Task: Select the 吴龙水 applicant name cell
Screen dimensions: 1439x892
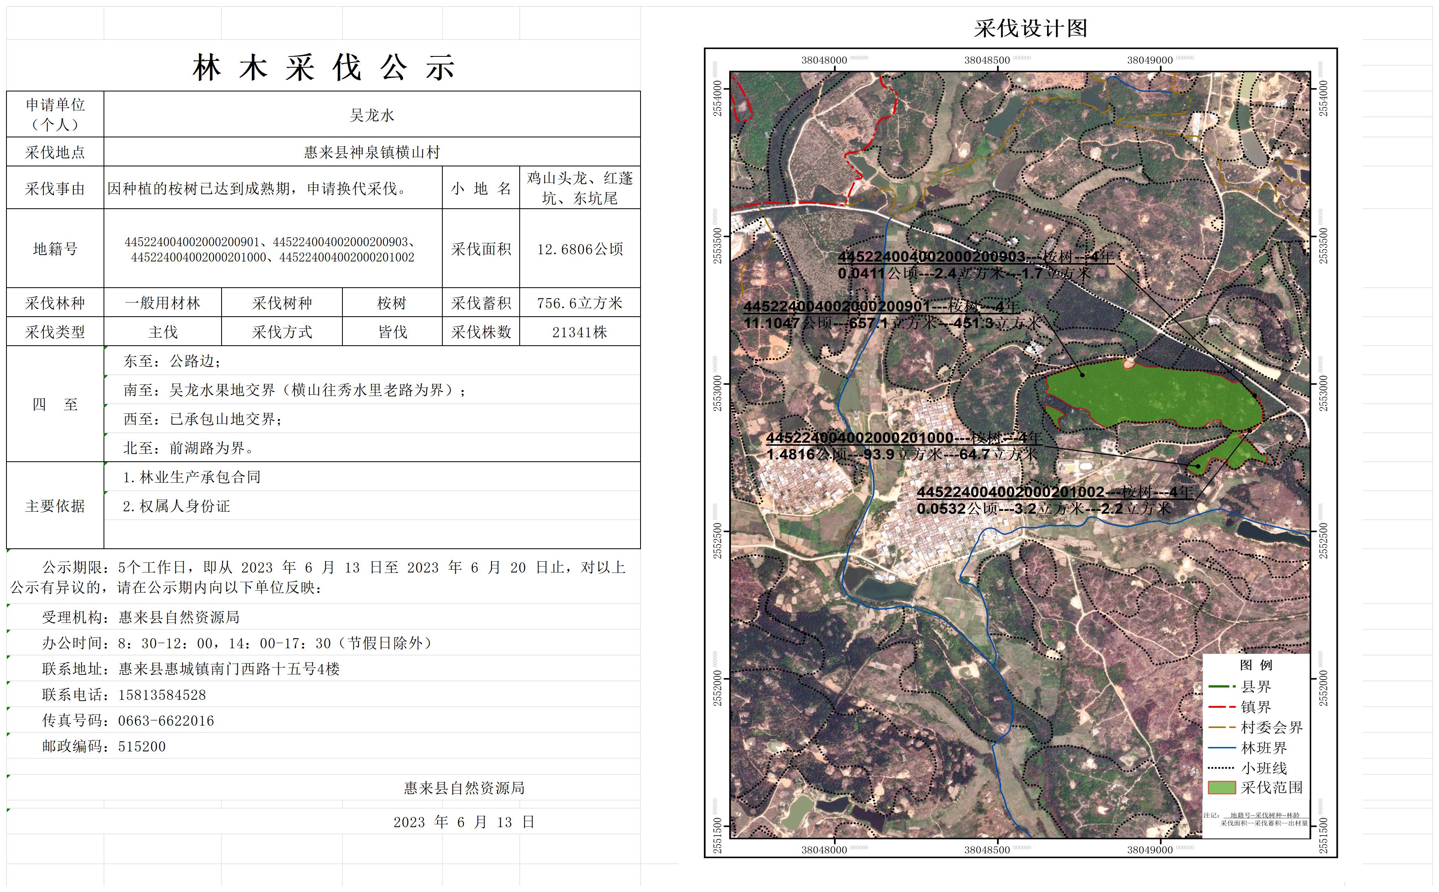Action: pyautogui.click(x=371, y=115)
